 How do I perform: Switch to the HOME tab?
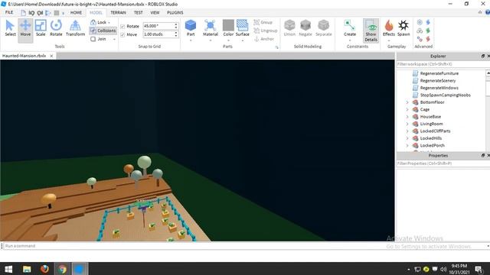[x=76, y=12]
